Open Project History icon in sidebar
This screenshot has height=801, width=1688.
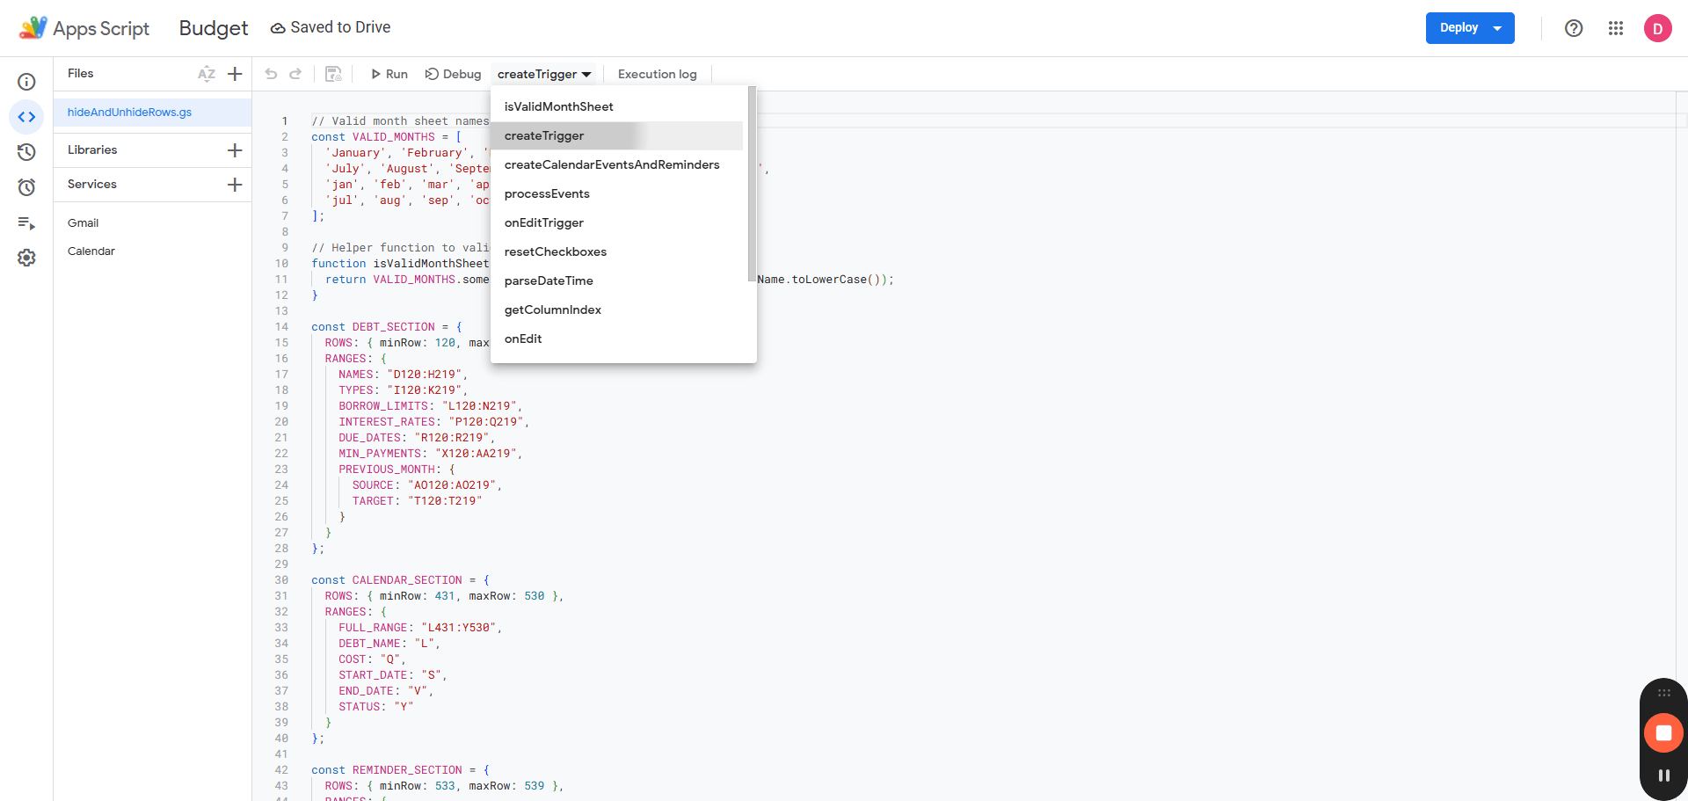(x=26, y=152)
